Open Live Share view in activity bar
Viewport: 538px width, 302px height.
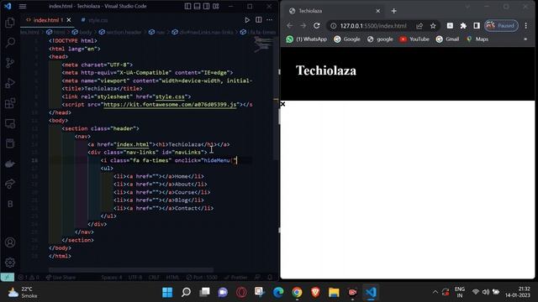[x=10, y=184]
